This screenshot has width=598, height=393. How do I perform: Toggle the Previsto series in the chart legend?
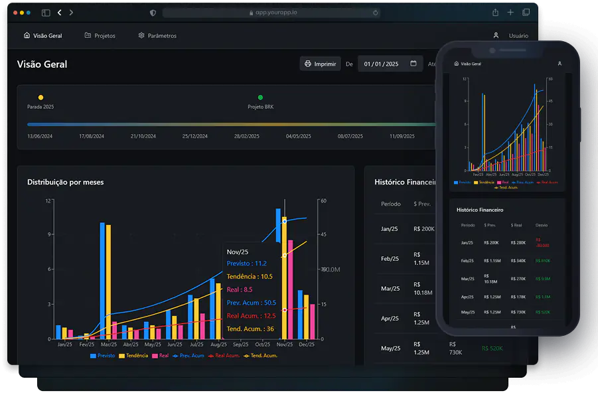pos(102,356)
